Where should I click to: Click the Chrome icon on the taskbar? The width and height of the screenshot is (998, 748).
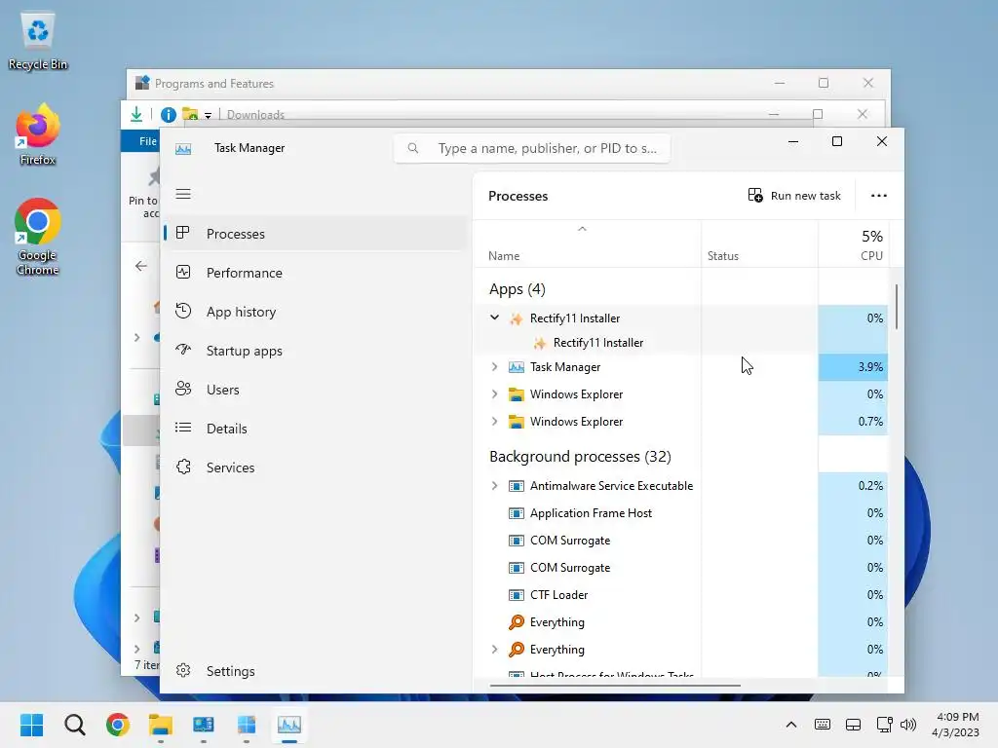coord(118,725)
